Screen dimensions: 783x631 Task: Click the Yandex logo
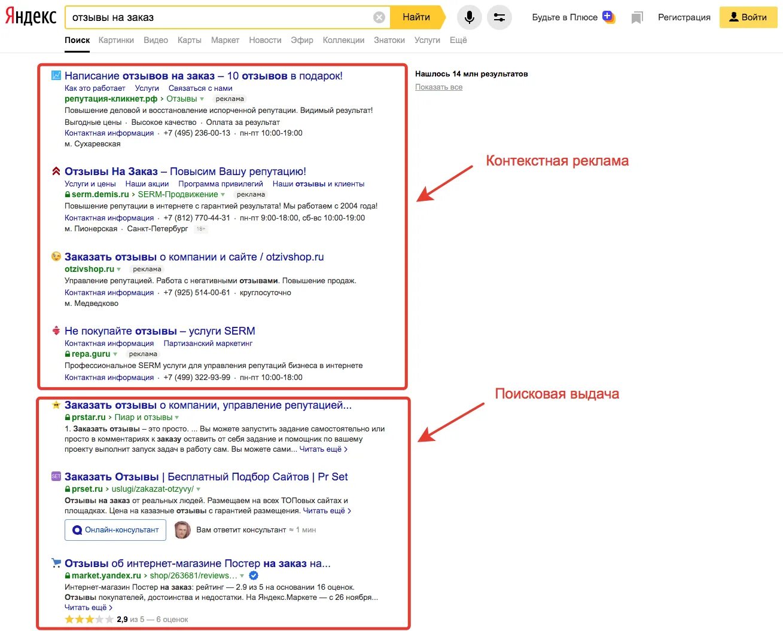tap(30, 17)
